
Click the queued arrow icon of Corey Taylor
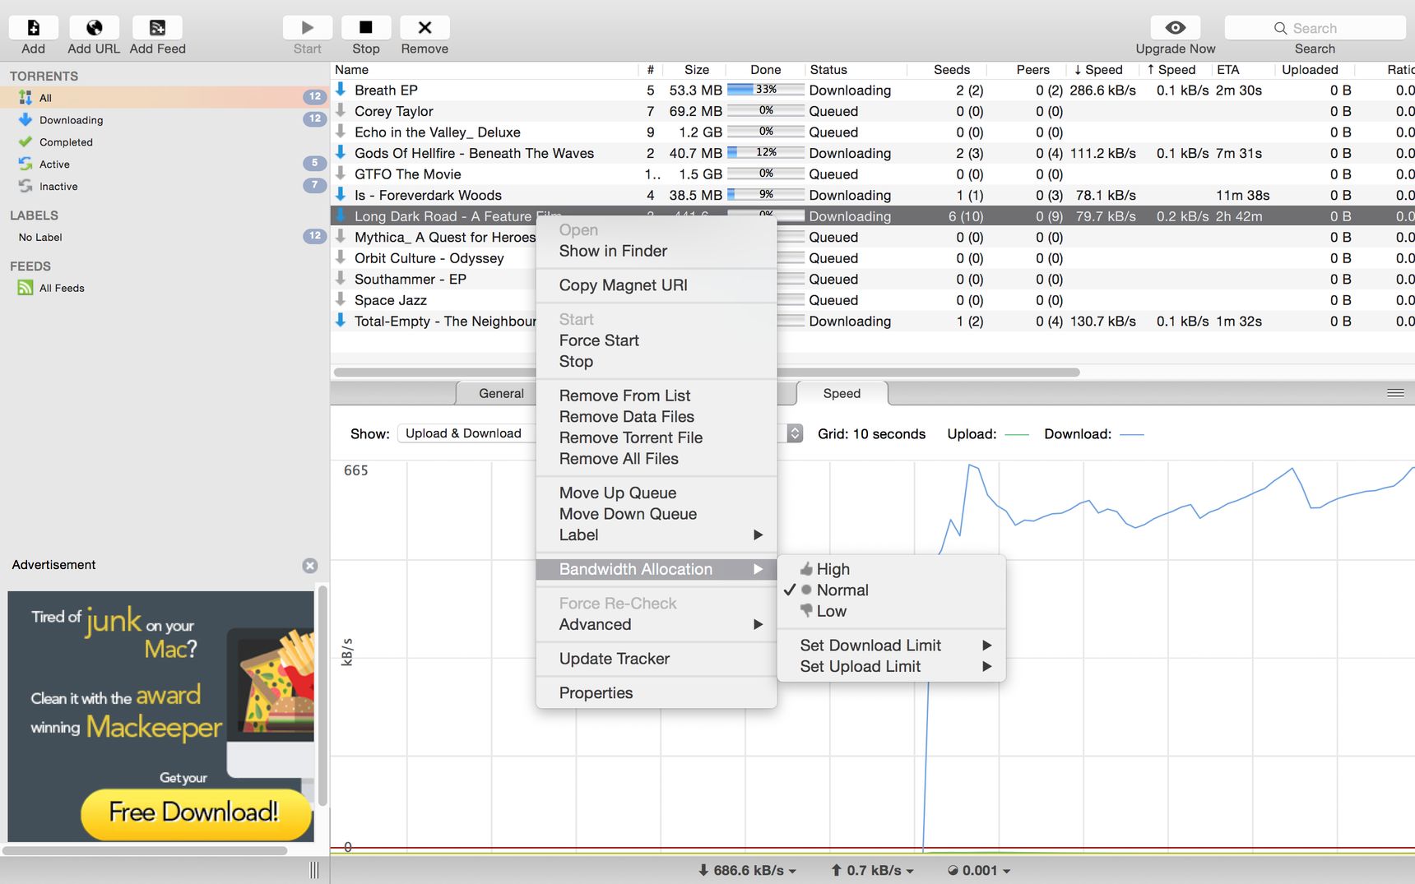click(x=341, y=110)
